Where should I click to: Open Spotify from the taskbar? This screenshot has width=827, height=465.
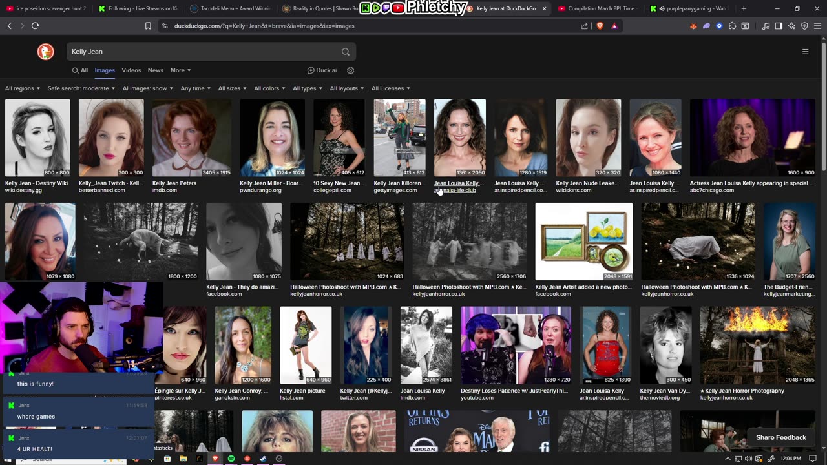tap(231, 459)
